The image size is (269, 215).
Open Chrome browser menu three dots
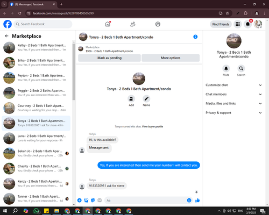pos(264,13)
